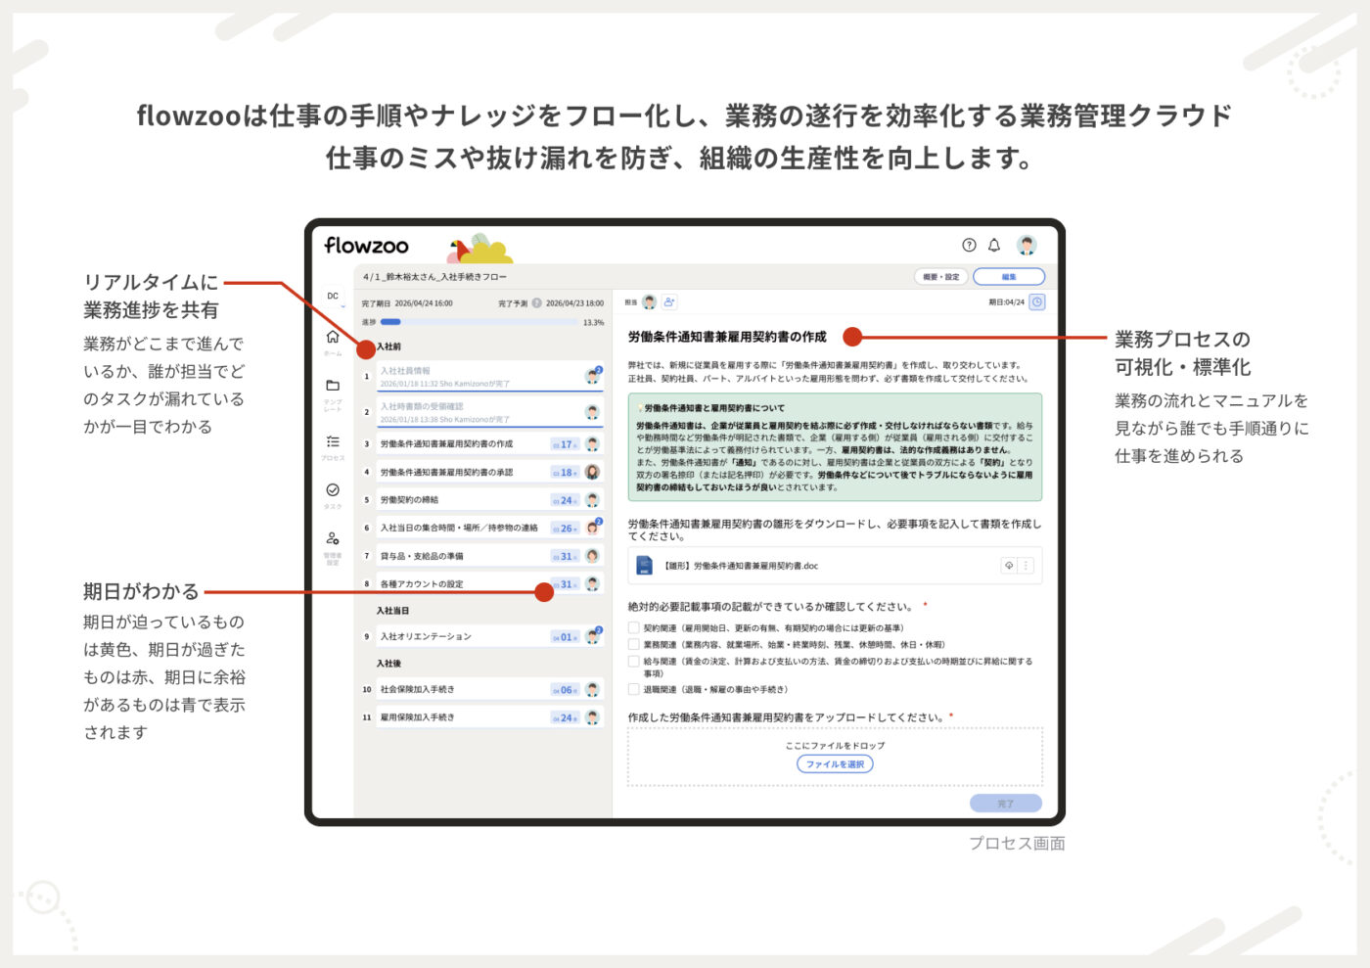Check the 契約関連 checkbox

pyautogui.click(x=634, y=628)
